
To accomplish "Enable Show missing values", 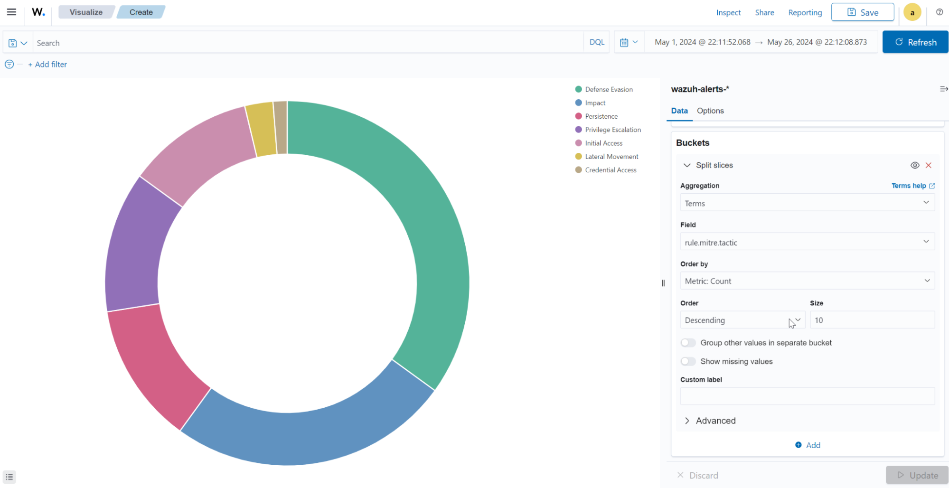I will 687,361.
